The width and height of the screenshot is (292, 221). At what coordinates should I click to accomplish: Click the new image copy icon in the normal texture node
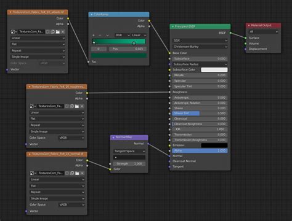point(72,173)
